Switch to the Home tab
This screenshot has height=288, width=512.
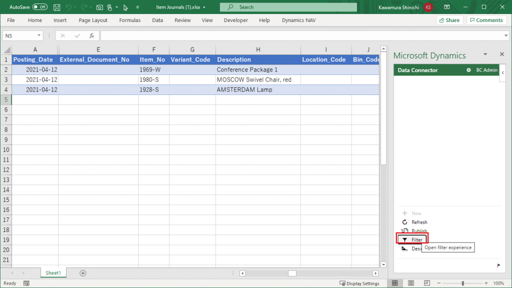point(35,20)
